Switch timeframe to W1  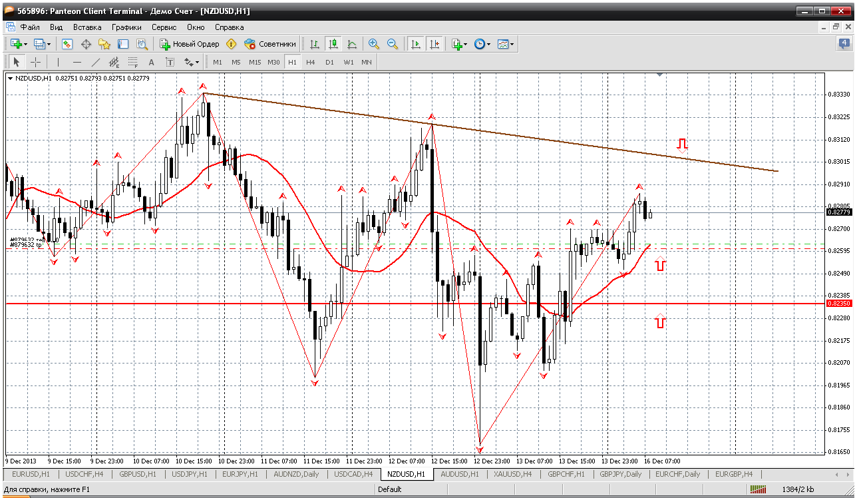(348, 62)
